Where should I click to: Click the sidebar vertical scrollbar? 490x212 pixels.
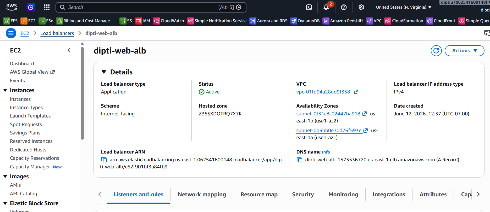pyautogui.click(x=82, y=93)
